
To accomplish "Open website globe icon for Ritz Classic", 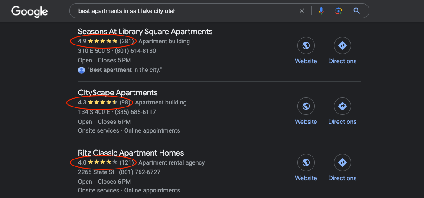I will [306, 162].
